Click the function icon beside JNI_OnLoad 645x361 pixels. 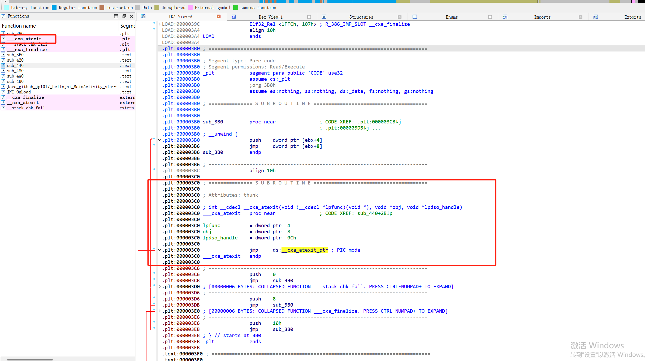point(3,92)
